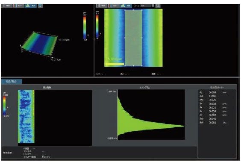Select the grayscale luminance view button in the 3D pane toolbar

[6, 6]
